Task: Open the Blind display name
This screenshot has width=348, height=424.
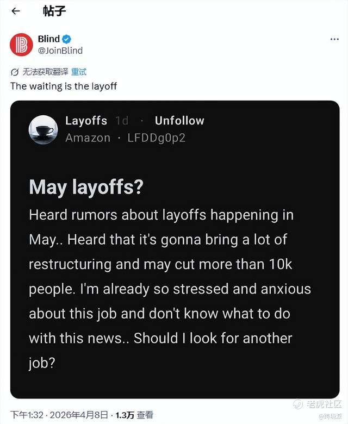Action: coord(48,39)
